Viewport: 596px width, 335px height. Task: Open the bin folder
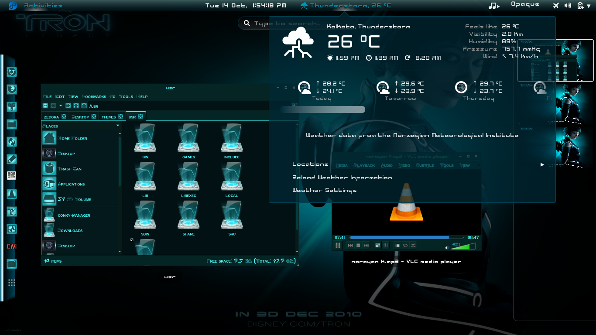coord(145,142)
